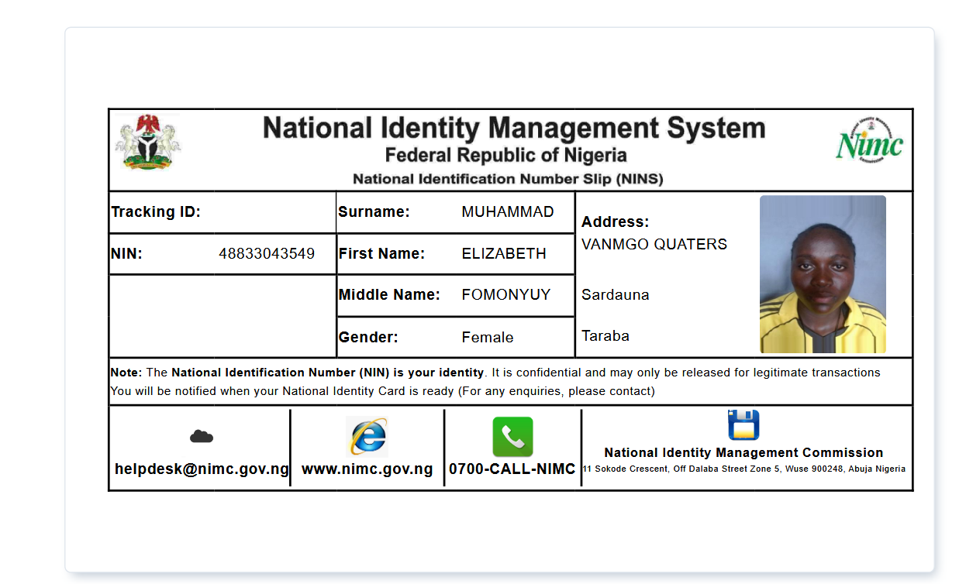Click the Nigerian coat of arms emblem
The height and width of the screenshot is (584, 973).
coord(148,142)
